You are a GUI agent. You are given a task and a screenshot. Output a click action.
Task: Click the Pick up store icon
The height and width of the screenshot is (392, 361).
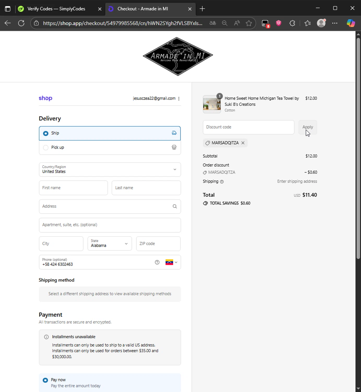pyautogui.click(x=174, y=147)
